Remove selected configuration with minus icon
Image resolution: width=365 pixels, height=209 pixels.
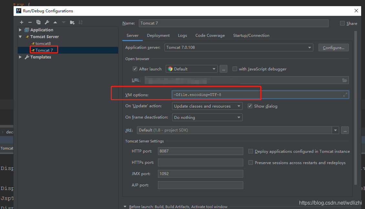[30, 22]
